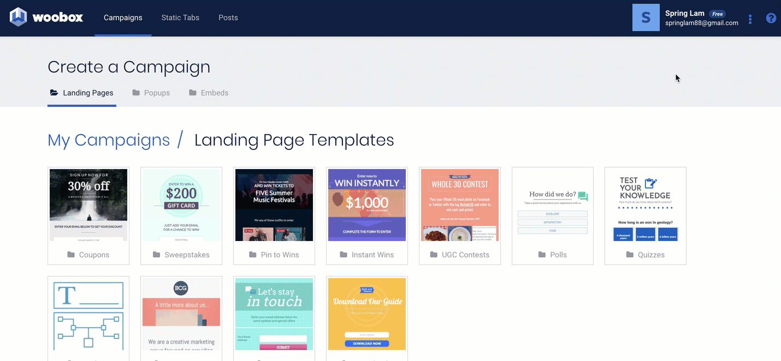Click the folder icon beside Polls

pos(542,255)
